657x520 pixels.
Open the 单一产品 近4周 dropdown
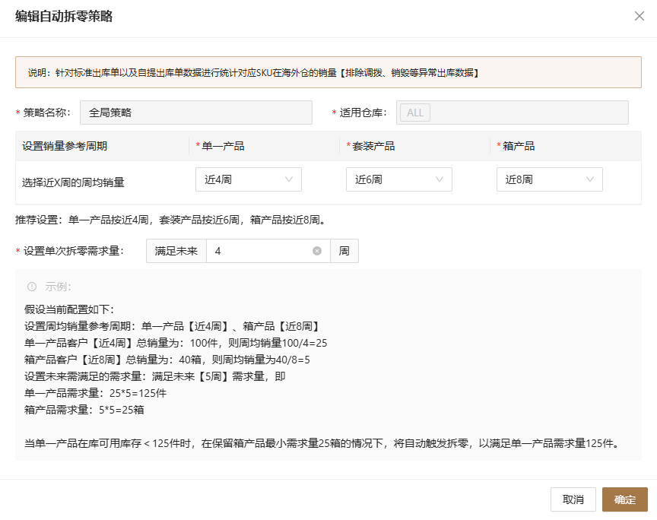tap(249, 179)
